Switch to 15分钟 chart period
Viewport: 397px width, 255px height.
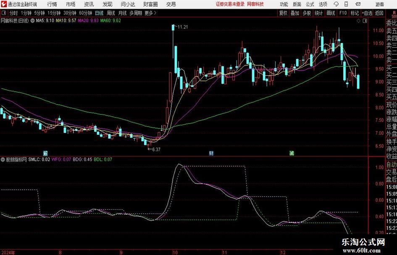point(54,13)
